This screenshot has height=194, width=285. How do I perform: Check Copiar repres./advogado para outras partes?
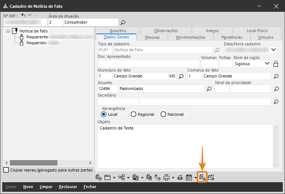pos(6,170)
